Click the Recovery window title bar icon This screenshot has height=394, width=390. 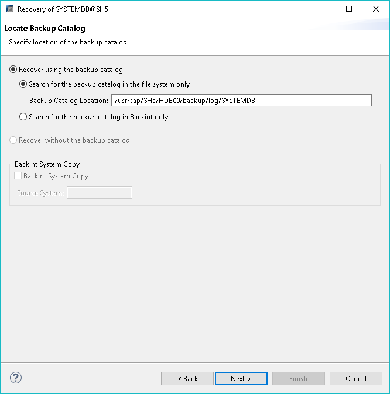(x=9, y=9)
